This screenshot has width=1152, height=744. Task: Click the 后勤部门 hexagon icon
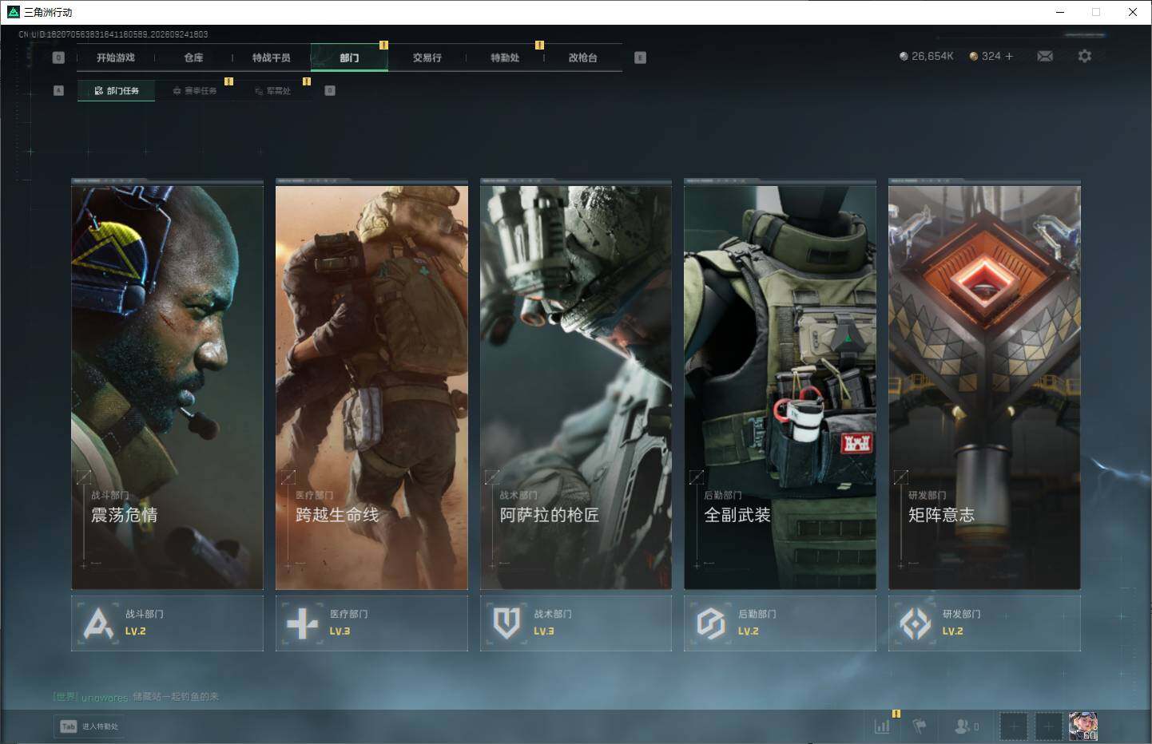click(x=711, y=623)
